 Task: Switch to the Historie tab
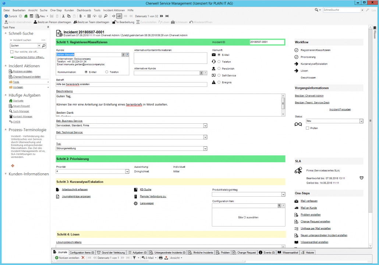tap(308, 253)
